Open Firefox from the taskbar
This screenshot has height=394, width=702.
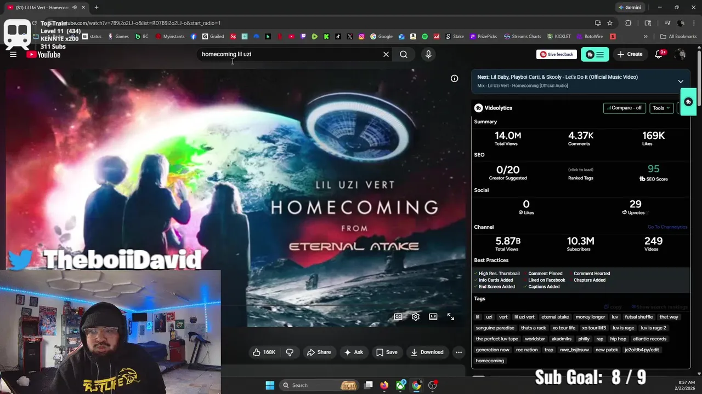(x=384, y=385)
